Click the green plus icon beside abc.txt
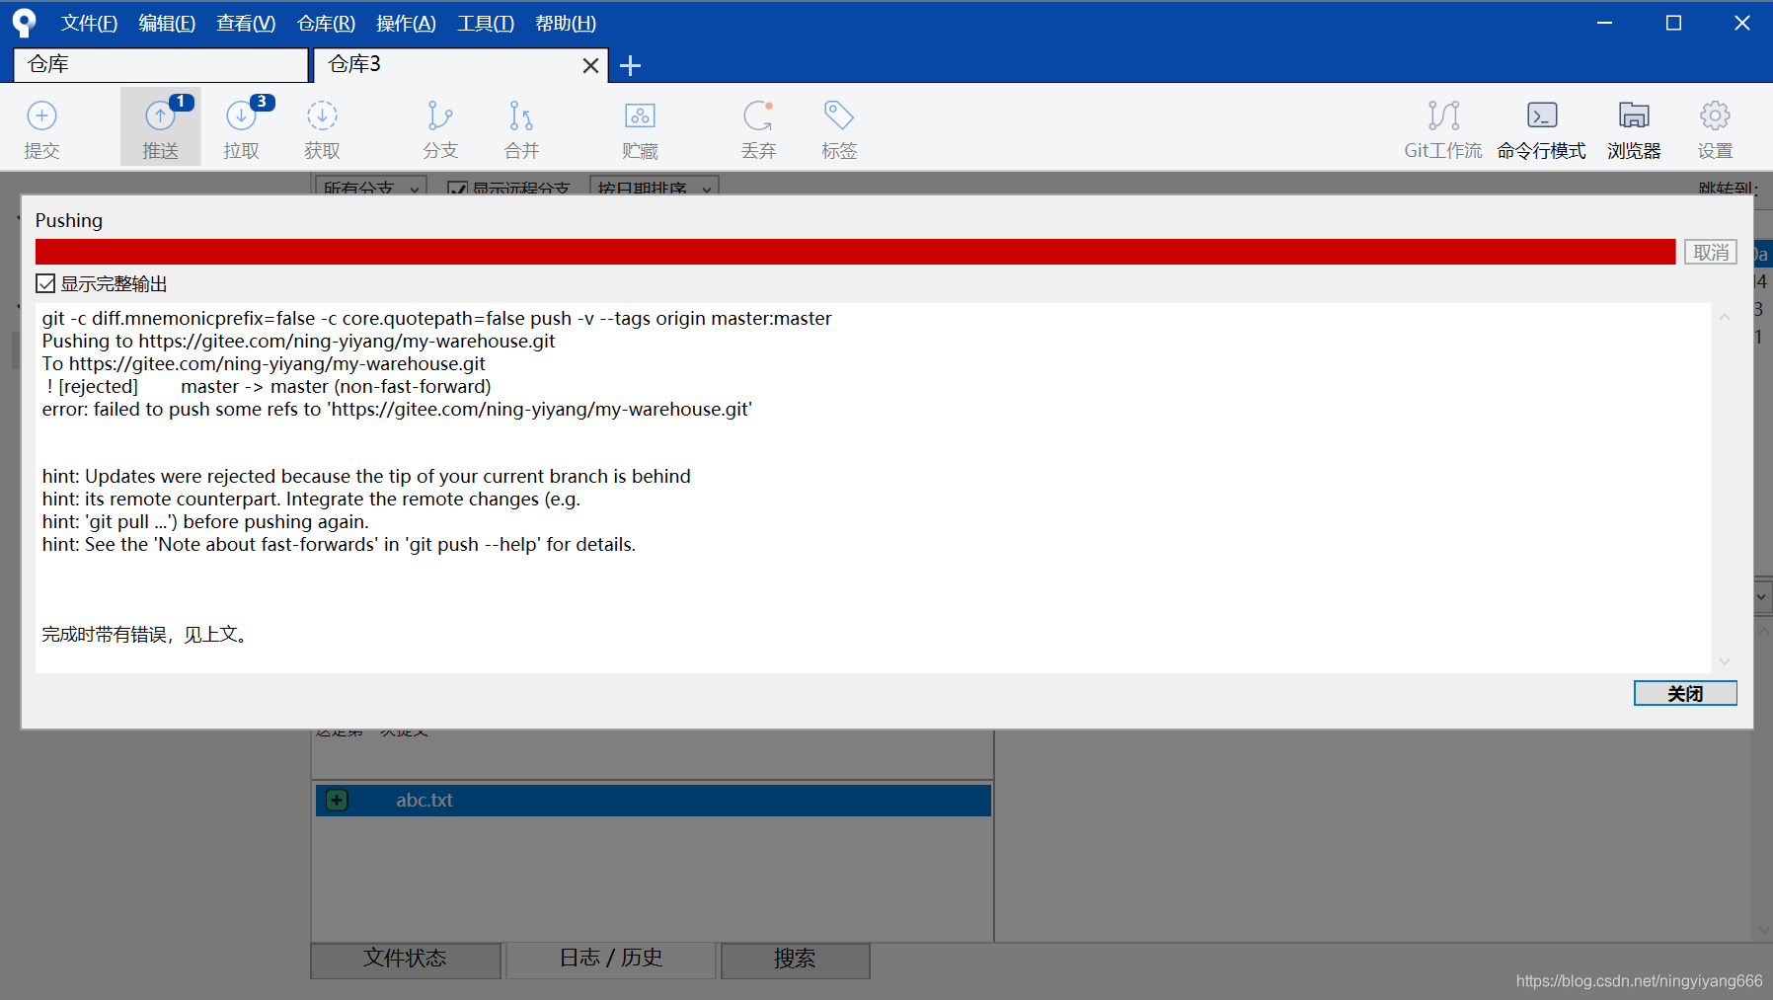Viewport: 1773px width, 1000px height. pos(337,800)
